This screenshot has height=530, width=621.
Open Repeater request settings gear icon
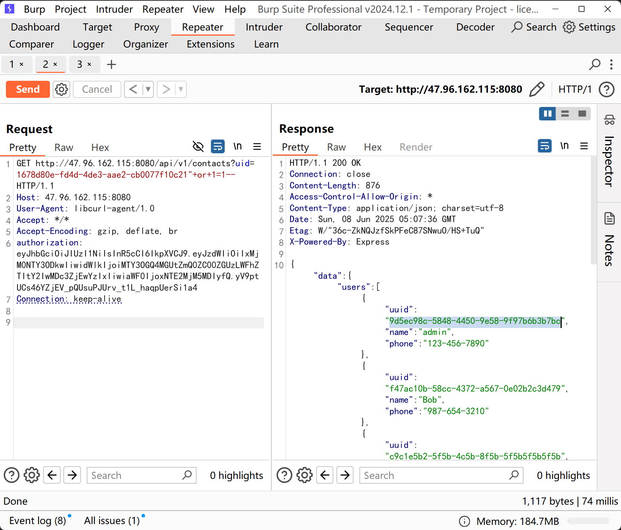(x=61, y=90)
